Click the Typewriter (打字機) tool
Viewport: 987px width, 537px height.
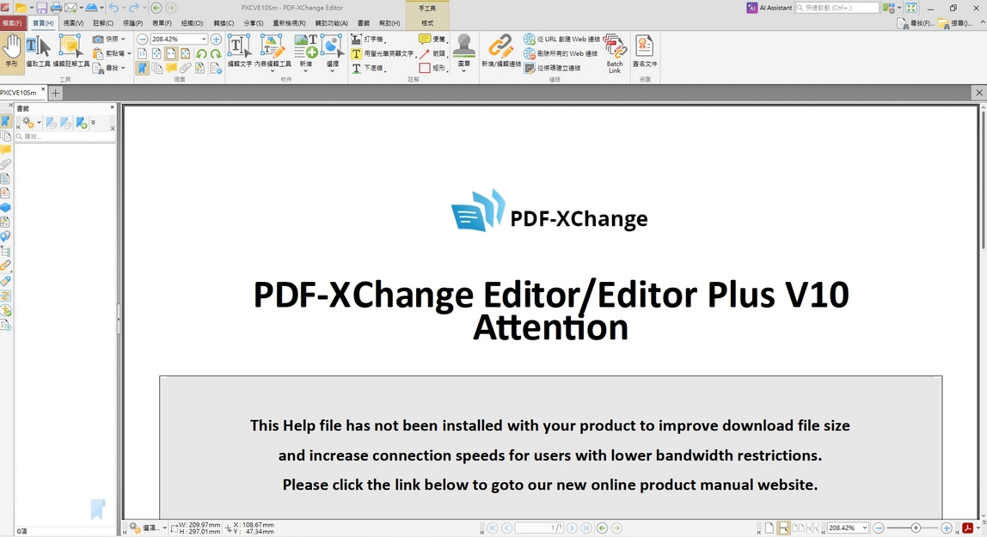pos(370,39)
